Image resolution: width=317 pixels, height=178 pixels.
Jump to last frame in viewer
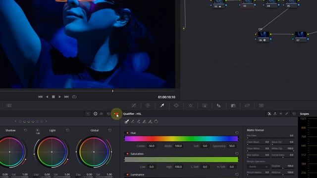[x=66, y=97]
